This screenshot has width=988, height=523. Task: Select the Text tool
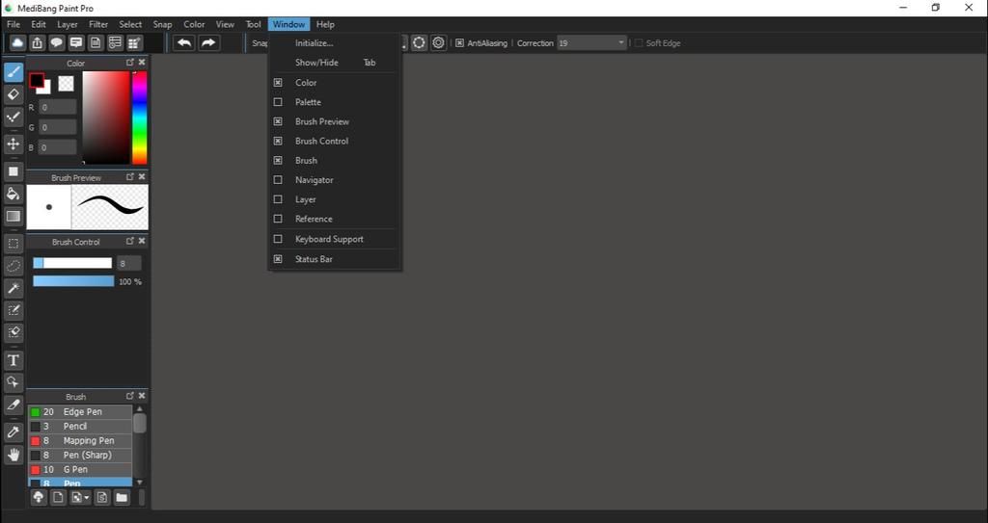pos(14,360)
